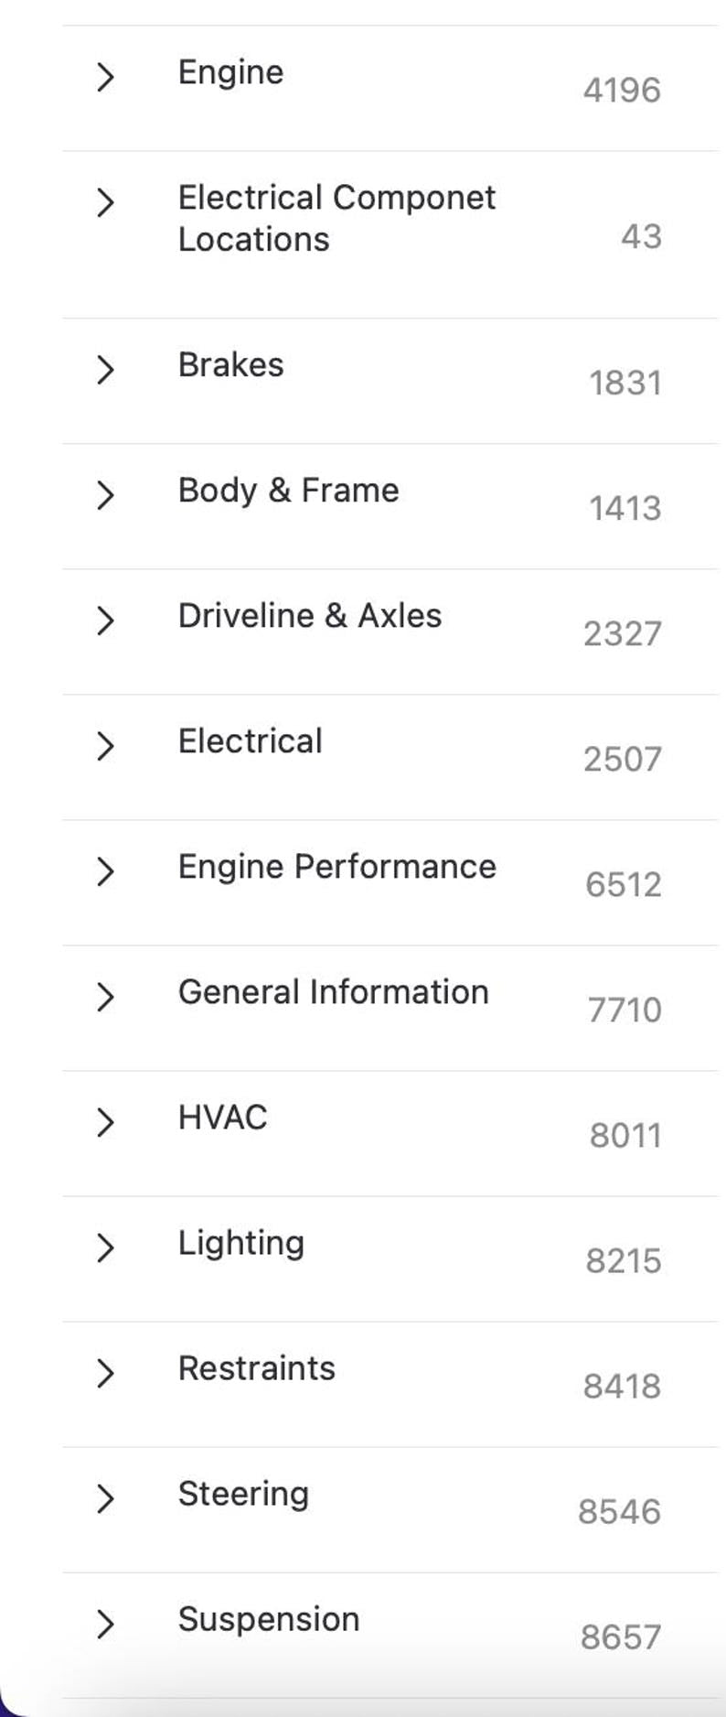Viewport: 726px width, 1717px height.
Task: Open the Suspension category
Action: (268, 1619)
